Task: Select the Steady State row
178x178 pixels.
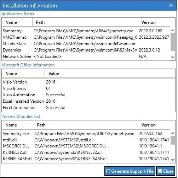Action: point(86,44)
